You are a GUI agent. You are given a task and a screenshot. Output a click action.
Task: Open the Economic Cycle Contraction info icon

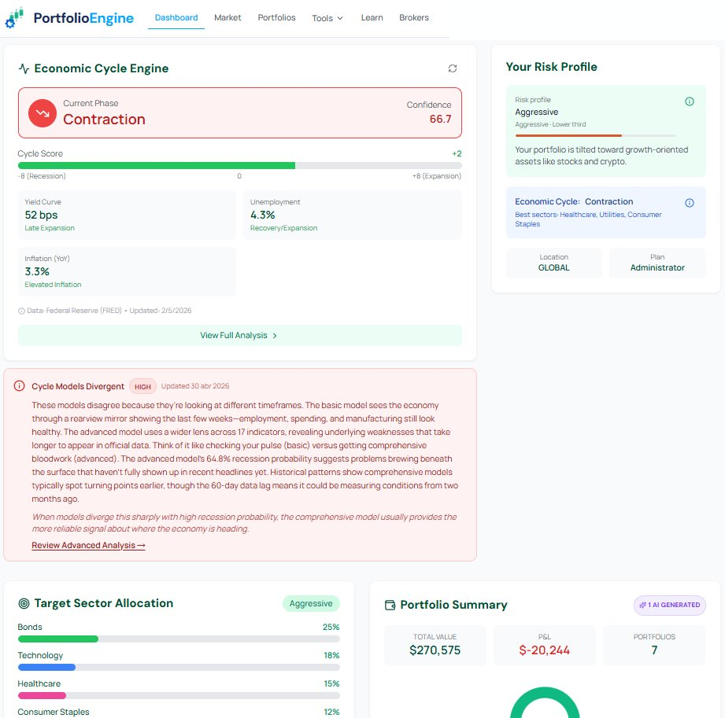689,203
